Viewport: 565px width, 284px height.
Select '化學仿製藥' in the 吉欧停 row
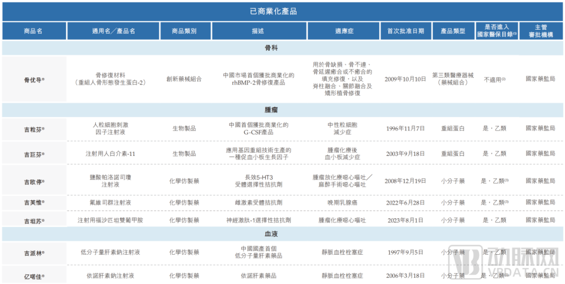tap(184, 180)
